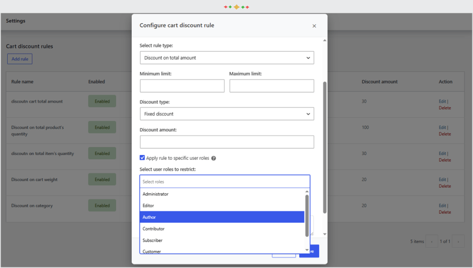
Task: Delete the discoutn on total item's quantity rule
Action: pos(445,160)
